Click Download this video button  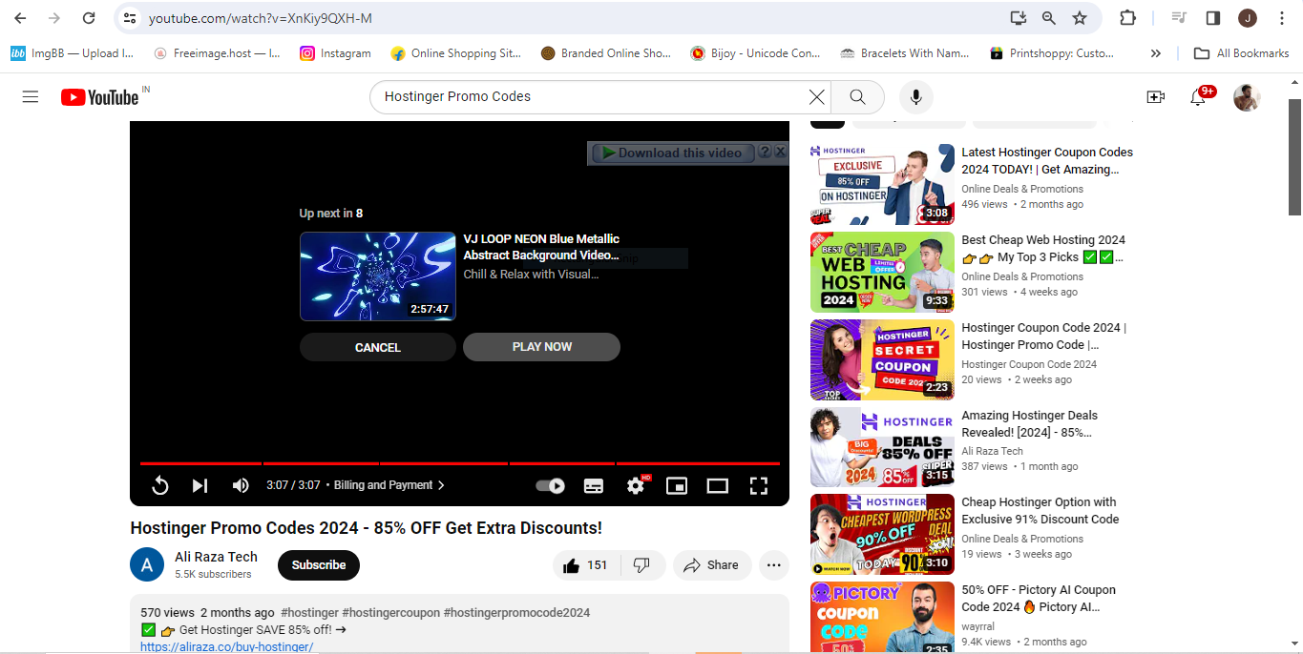[671, 153]
